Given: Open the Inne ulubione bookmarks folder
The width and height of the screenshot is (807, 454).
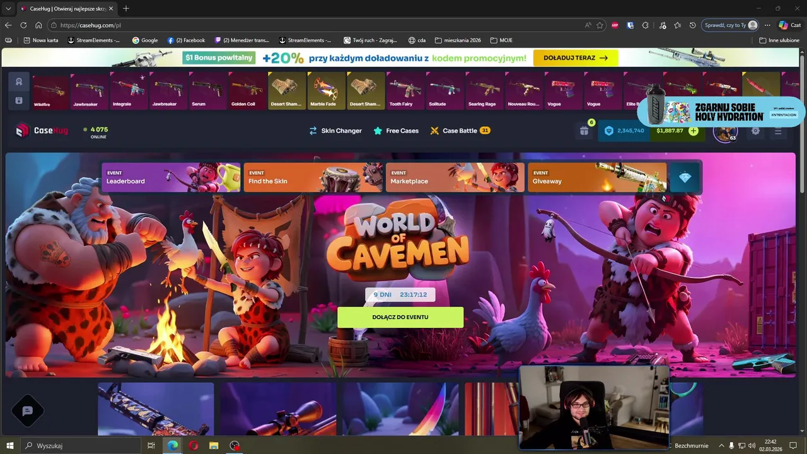Looking at the screenshot, I should click(x=779, y=40).
